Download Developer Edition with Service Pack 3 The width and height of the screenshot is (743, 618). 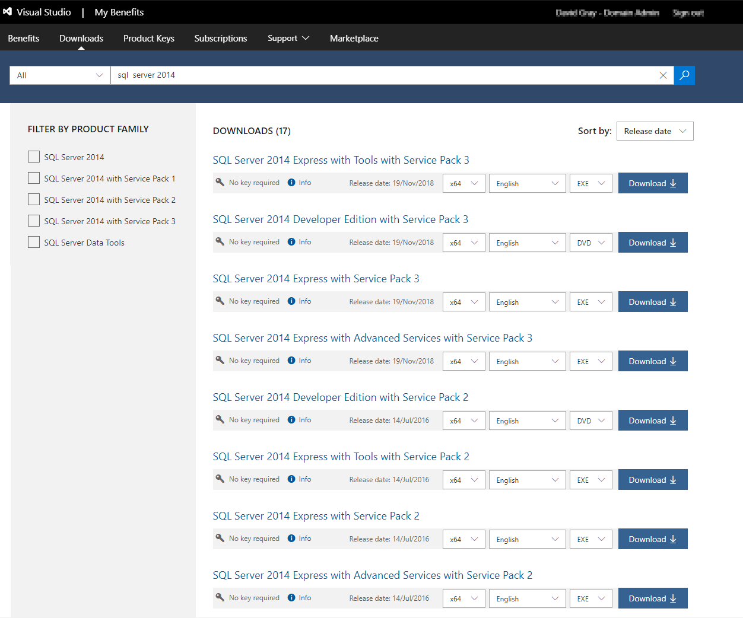coord(653,243)
